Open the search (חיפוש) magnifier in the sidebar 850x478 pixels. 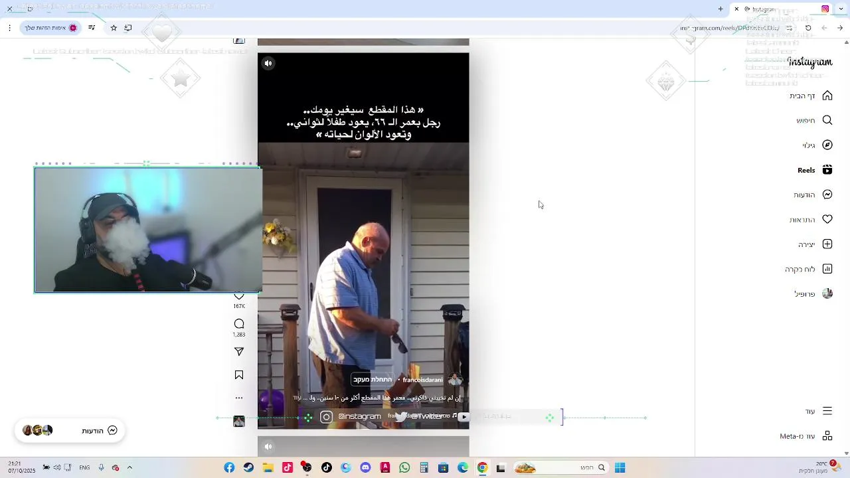point(827,120)
